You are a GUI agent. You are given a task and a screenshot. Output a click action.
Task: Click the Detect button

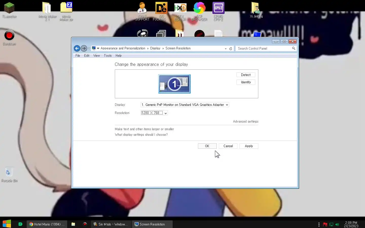(246, 75)
